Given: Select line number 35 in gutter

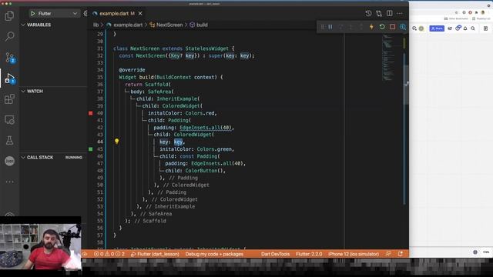Looking at the screenshot, I should (x=99, y=77).
